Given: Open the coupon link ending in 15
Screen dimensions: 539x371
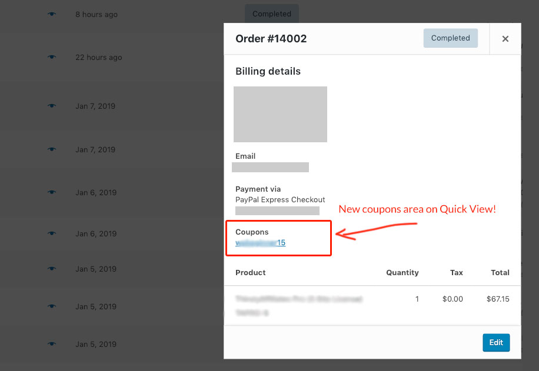Looking at the screenshot, I should pos(261,243).
